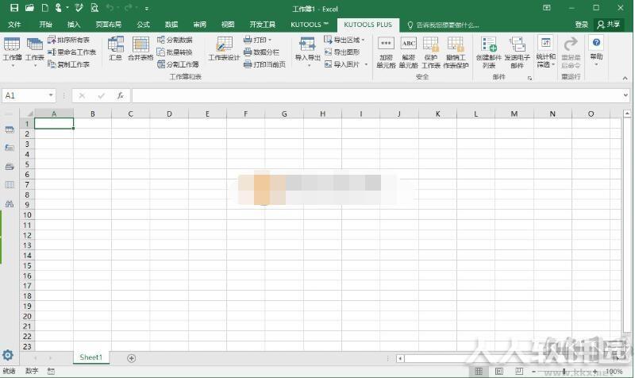Screen dimensions: 635x378
Task: Click the 工作表设计 (Worksheet design) icon
Action: click(224, 48)
